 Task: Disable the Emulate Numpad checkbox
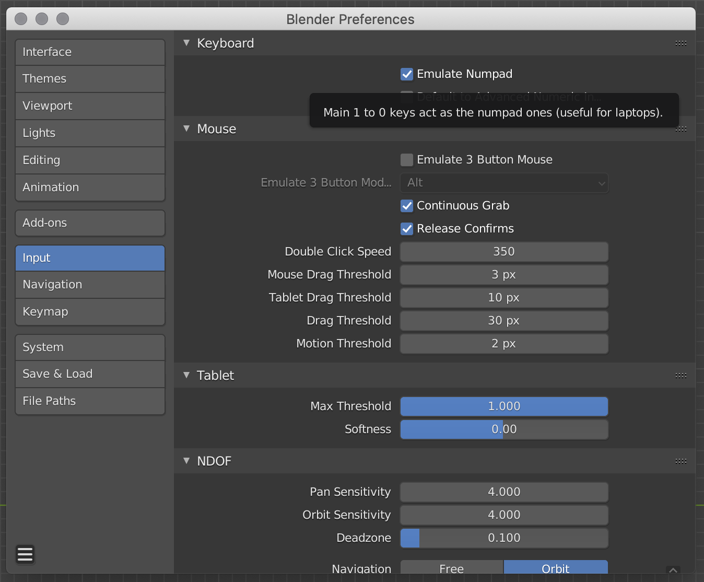(407, 74)
